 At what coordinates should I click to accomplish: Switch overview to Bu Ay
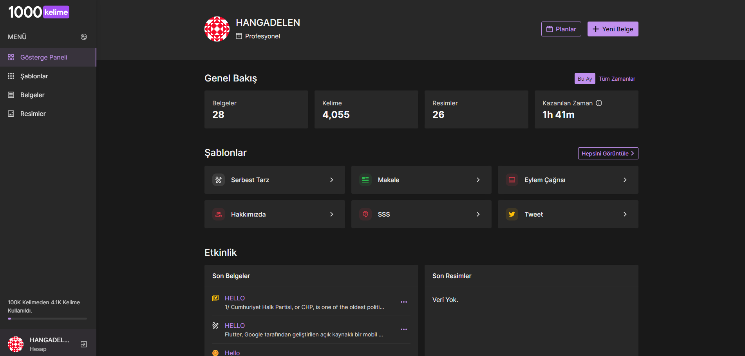click(584, 79)
